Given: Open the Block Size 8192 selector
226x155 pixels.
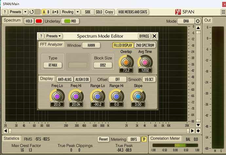Looking at the screenshot, I should (x=103, y=65).
